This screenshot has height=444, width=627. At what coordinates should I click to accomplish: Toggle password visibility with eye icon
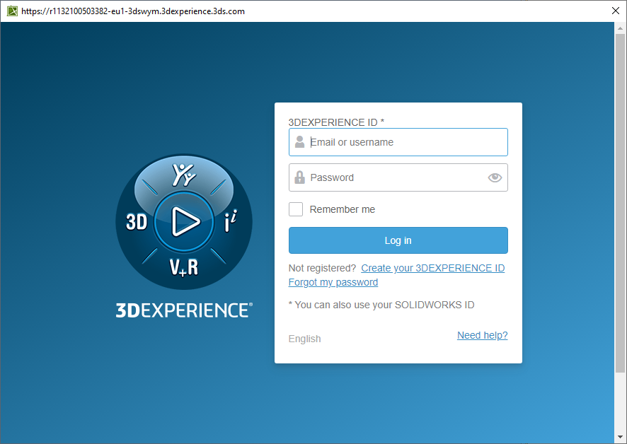coord(495,177)
